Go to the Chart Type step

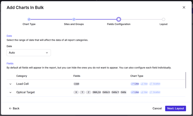tap(29, 19)
